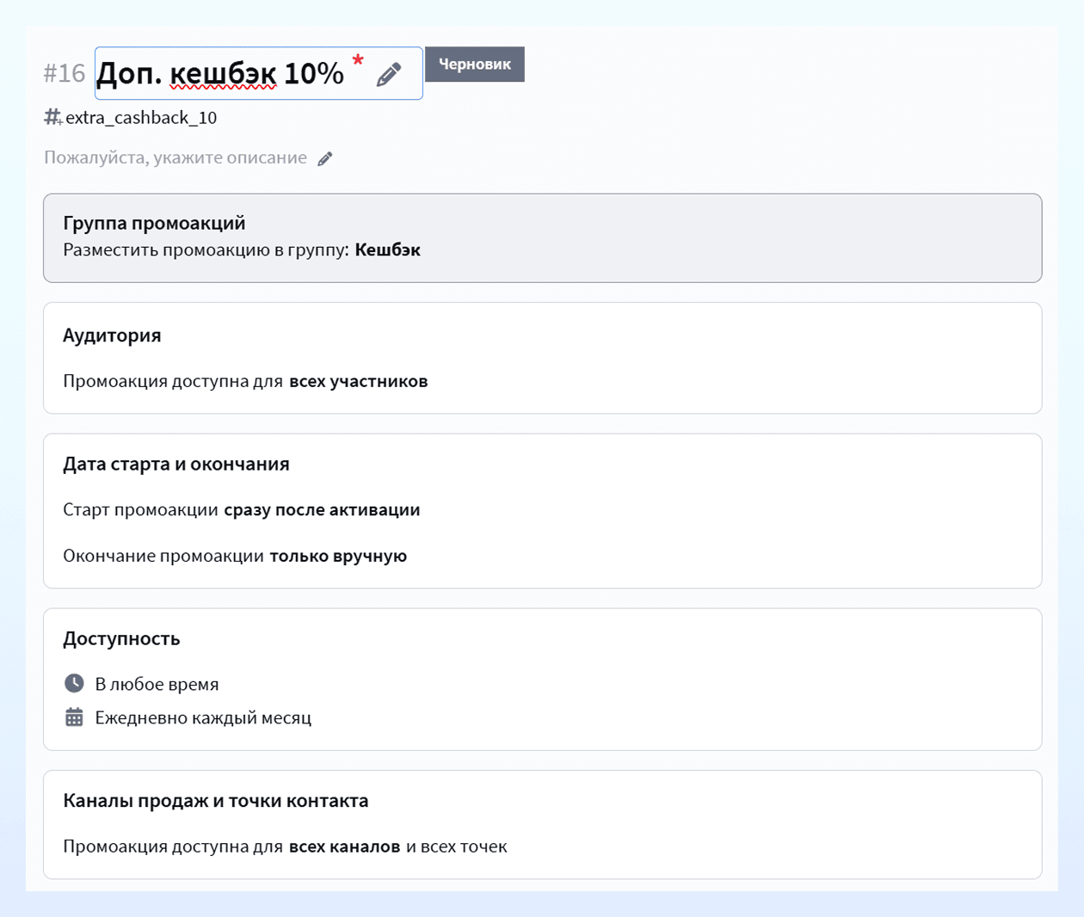Click 'сразу после активации' start value

(322, 510)
